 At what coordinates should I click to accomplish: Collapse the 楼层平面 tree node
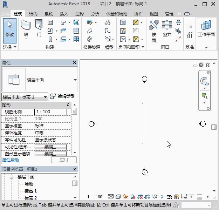coord(11,177)
